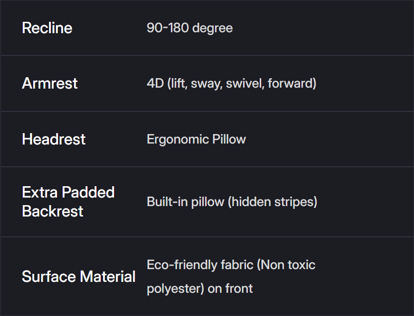Click the Surface Material label
The width and height of the screenshot is (414, 316).
79,276
